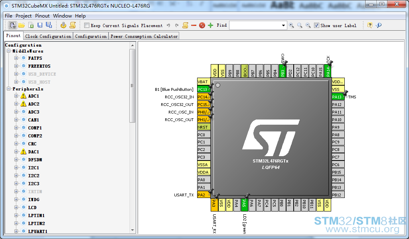Click the gray PA9 pin on chip
Screen dimensions: 409x239
338,127
